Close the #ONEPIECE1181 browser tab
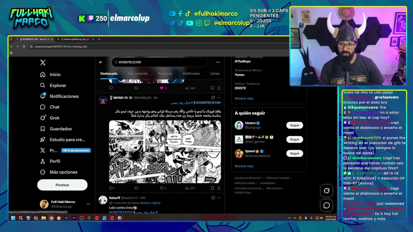The height and width of the screenshot is (232, 413). (52, 39)
